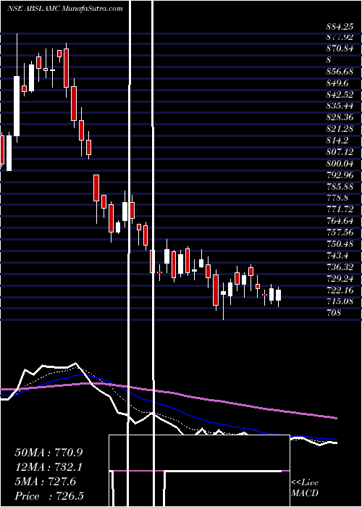The image size is (362, 507).
Task: Click the 771.72 price level label
Action: (x=340, y=209)
